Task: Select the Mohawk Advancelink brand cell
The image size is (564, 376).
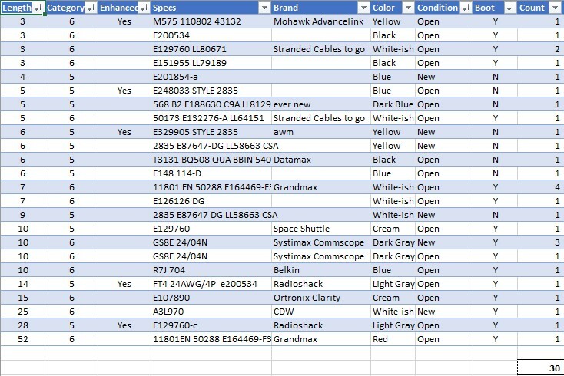Action: click(x=321, y=21)
